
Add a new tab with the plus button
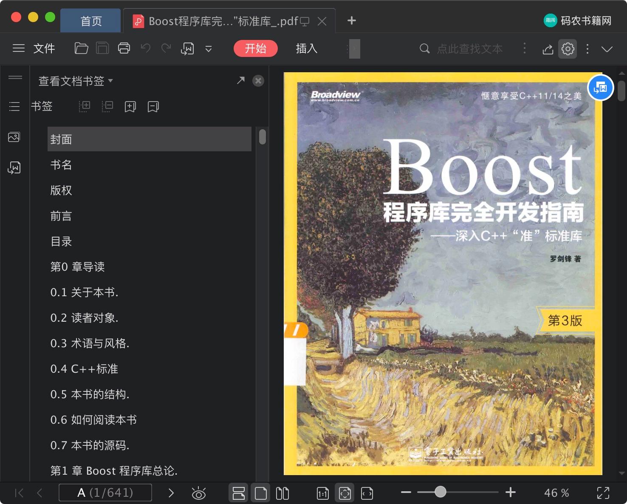click(352, 20)
